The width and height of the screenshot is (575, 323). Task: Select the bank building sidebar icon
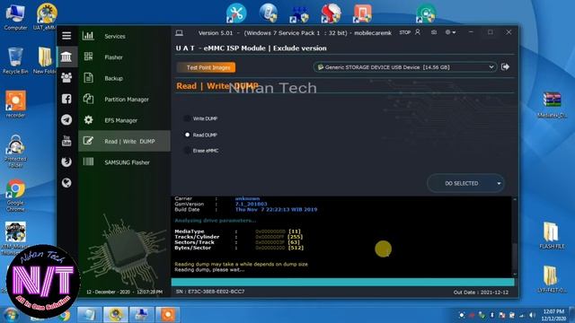(66, 57)
